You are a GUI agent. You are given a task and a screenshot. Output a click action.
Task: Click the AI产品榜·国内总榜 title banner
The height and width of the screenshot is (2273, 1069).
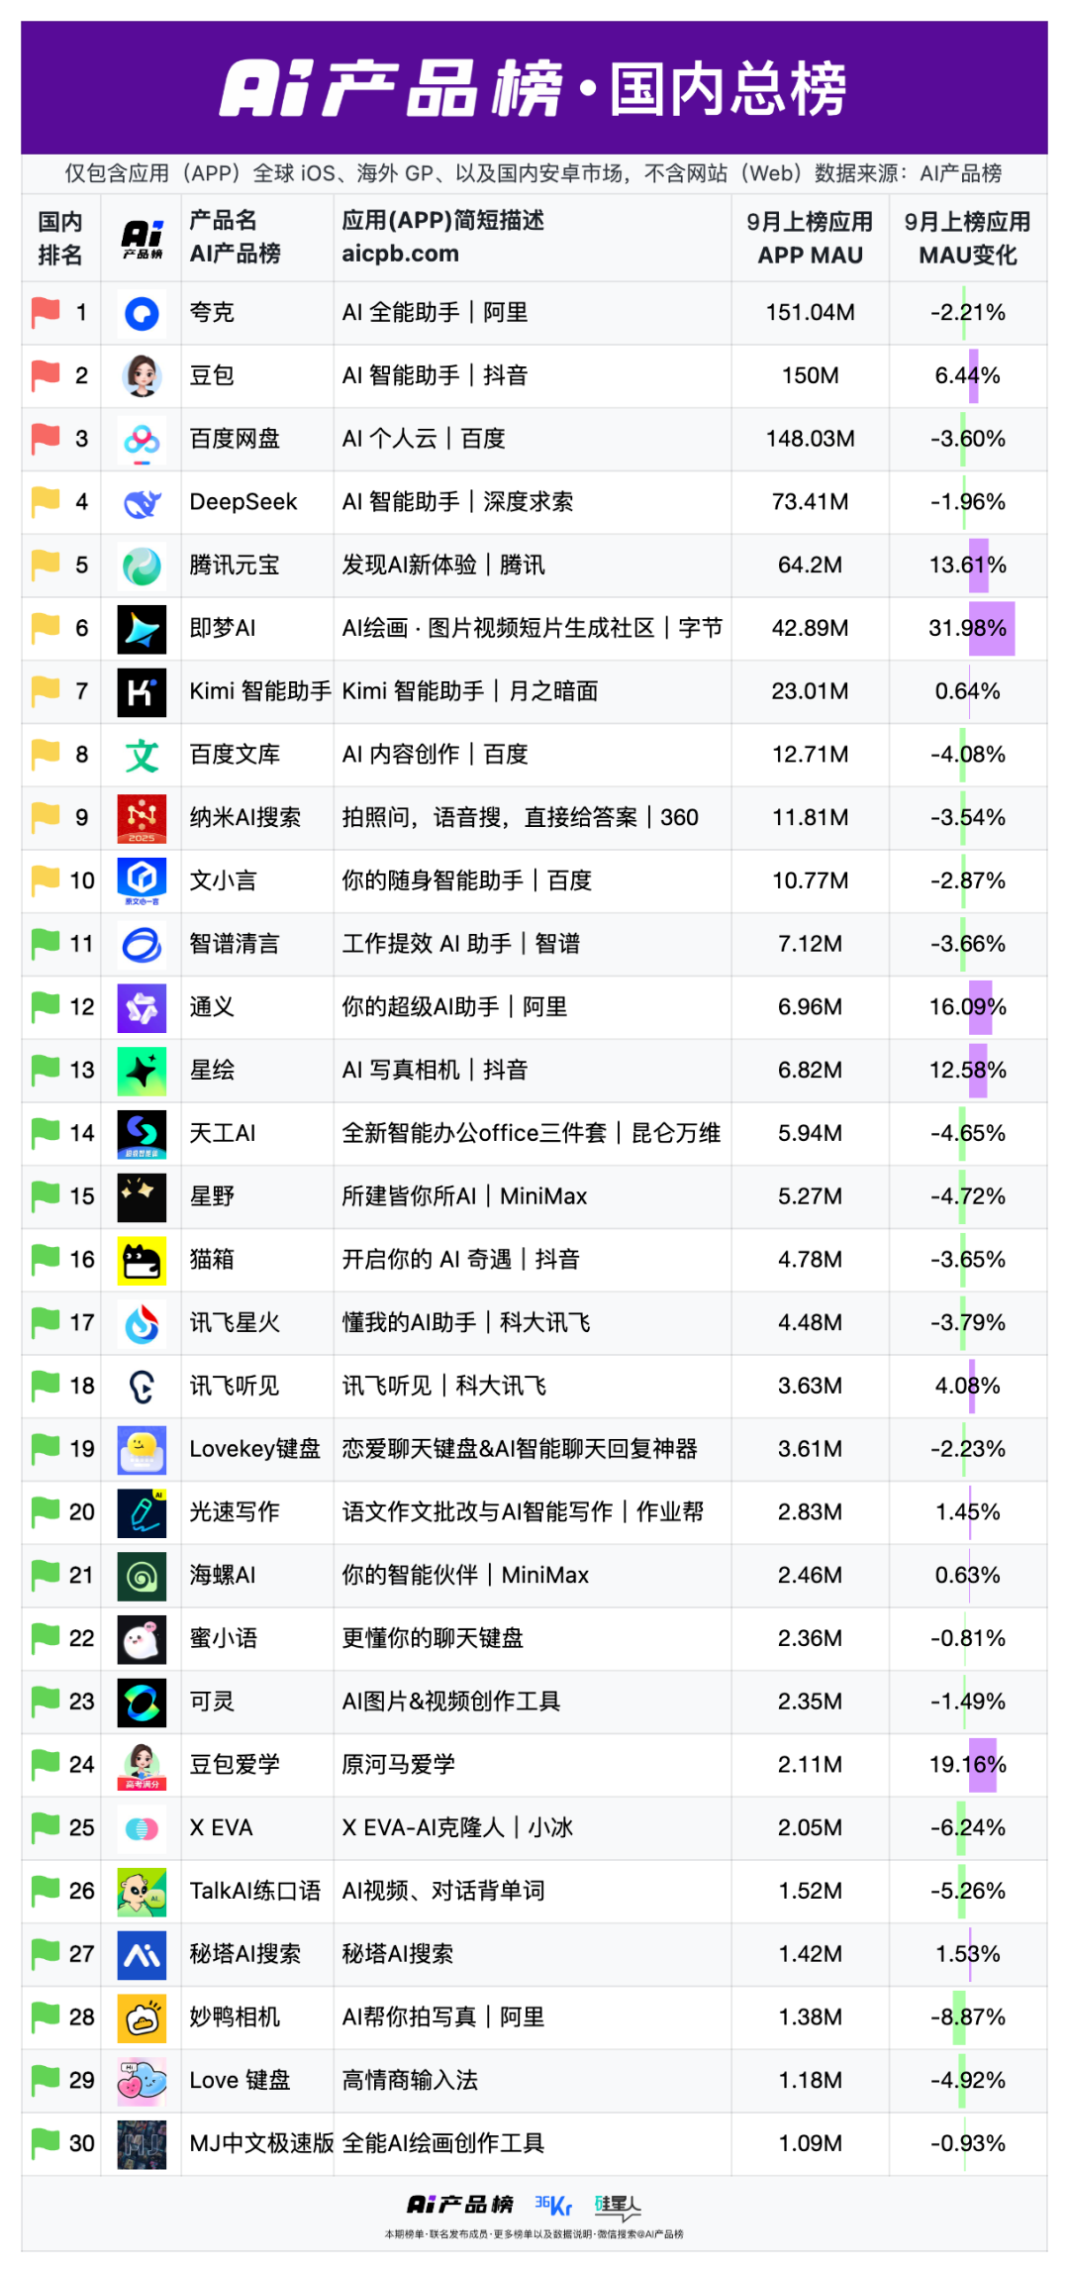[534, 88]
